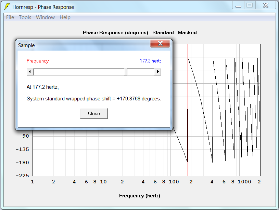The height and width of the screenshot is (210, 279).
Task: Click the frequency scrollbar thumb
Action: (x=125, y=72)
